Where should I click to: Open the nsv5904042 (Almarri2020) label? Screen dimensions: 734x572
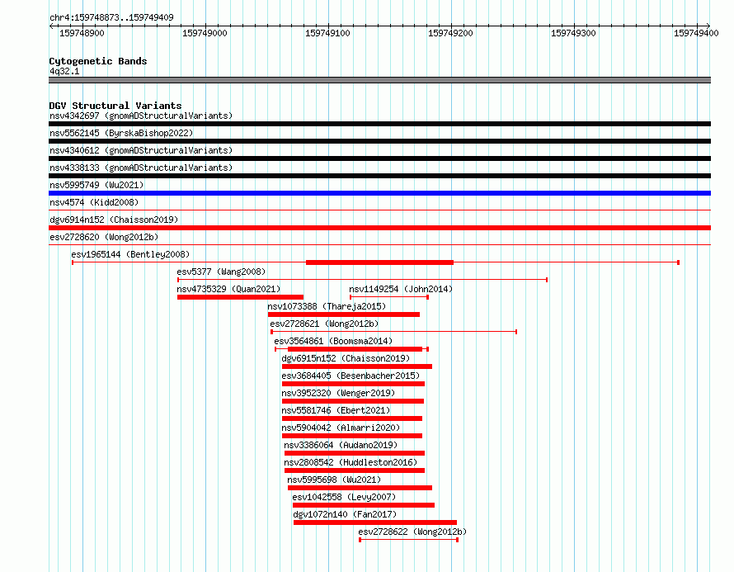[x=341, y=428]
